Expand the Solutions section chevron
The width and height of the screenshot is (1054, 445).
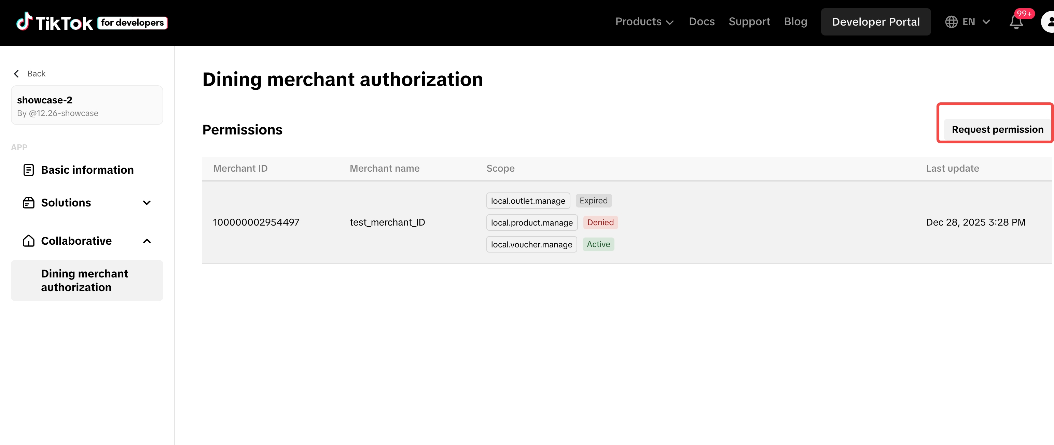pyautogui.click(x=147, y=203)
